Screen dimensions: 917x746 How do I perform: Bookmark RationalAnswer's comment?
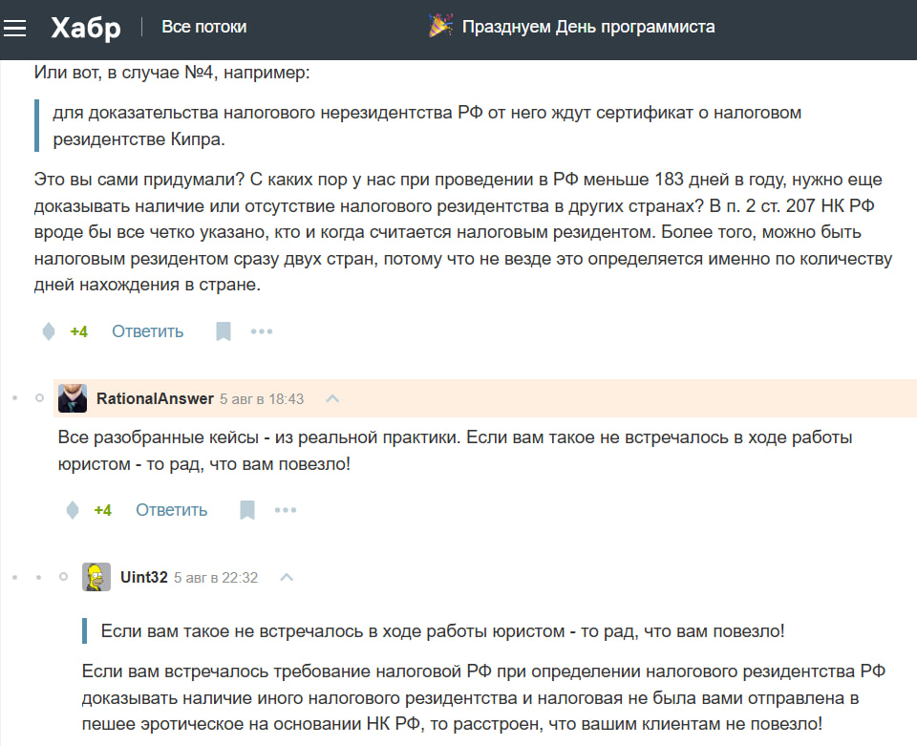tap(246, 509)
